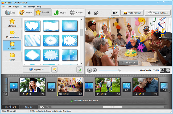
Task: Toggle fullscreen preview
Action: 168,70
